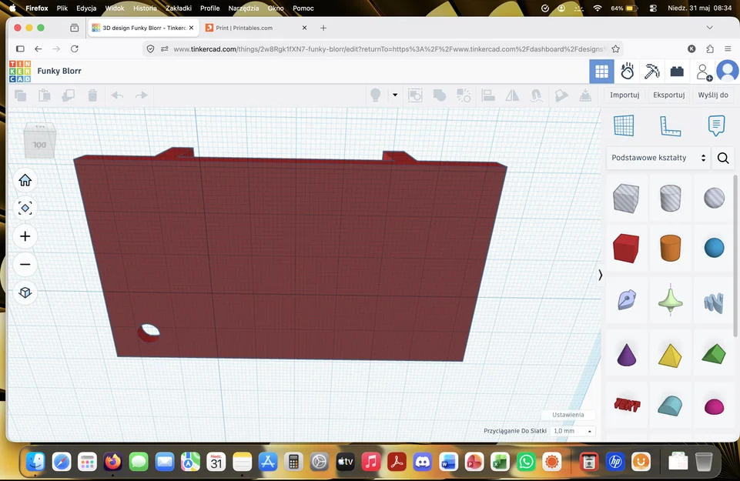Image resolution: width=740 pixels, height=481 pixels.
Task: Click the Undo arrow
Action: point(117,95)
